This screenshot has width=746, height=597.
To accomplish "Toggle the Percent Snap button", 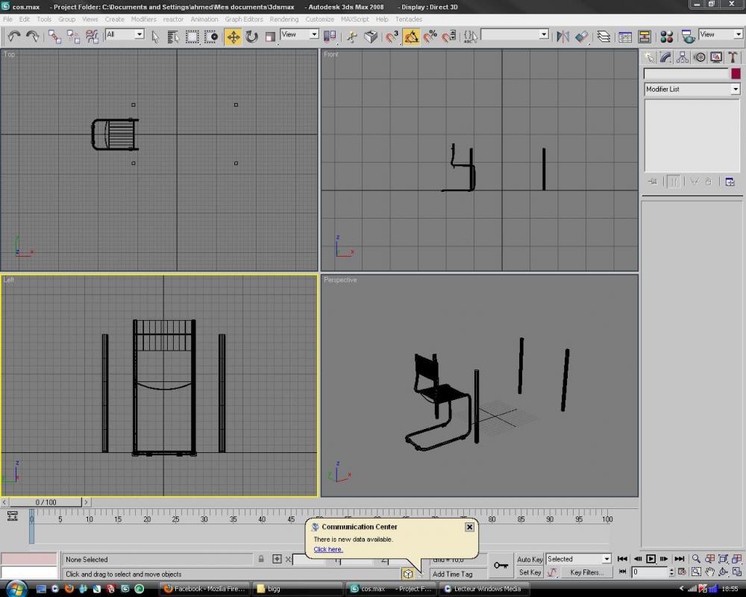I will point(430,37).
